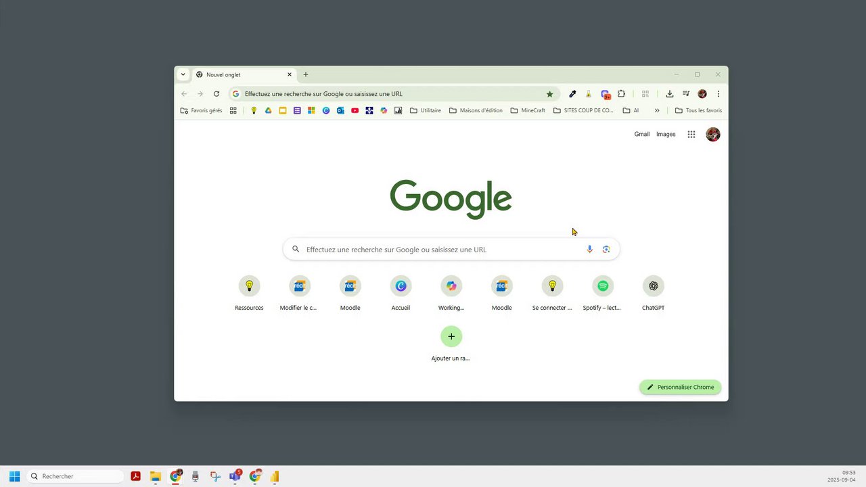Open the Google apps grid launcher

tap(691, 134)
